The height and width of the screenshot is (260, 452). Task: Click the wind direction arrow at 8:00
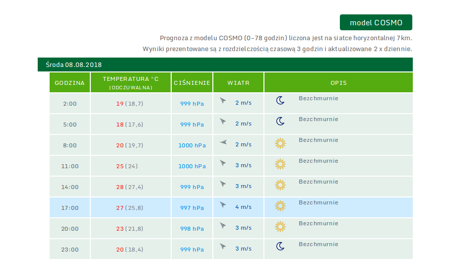pos(223,142)
